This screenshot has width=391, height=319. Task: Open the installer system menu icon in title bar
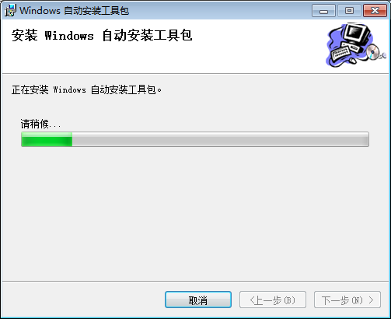pos(10,11)
